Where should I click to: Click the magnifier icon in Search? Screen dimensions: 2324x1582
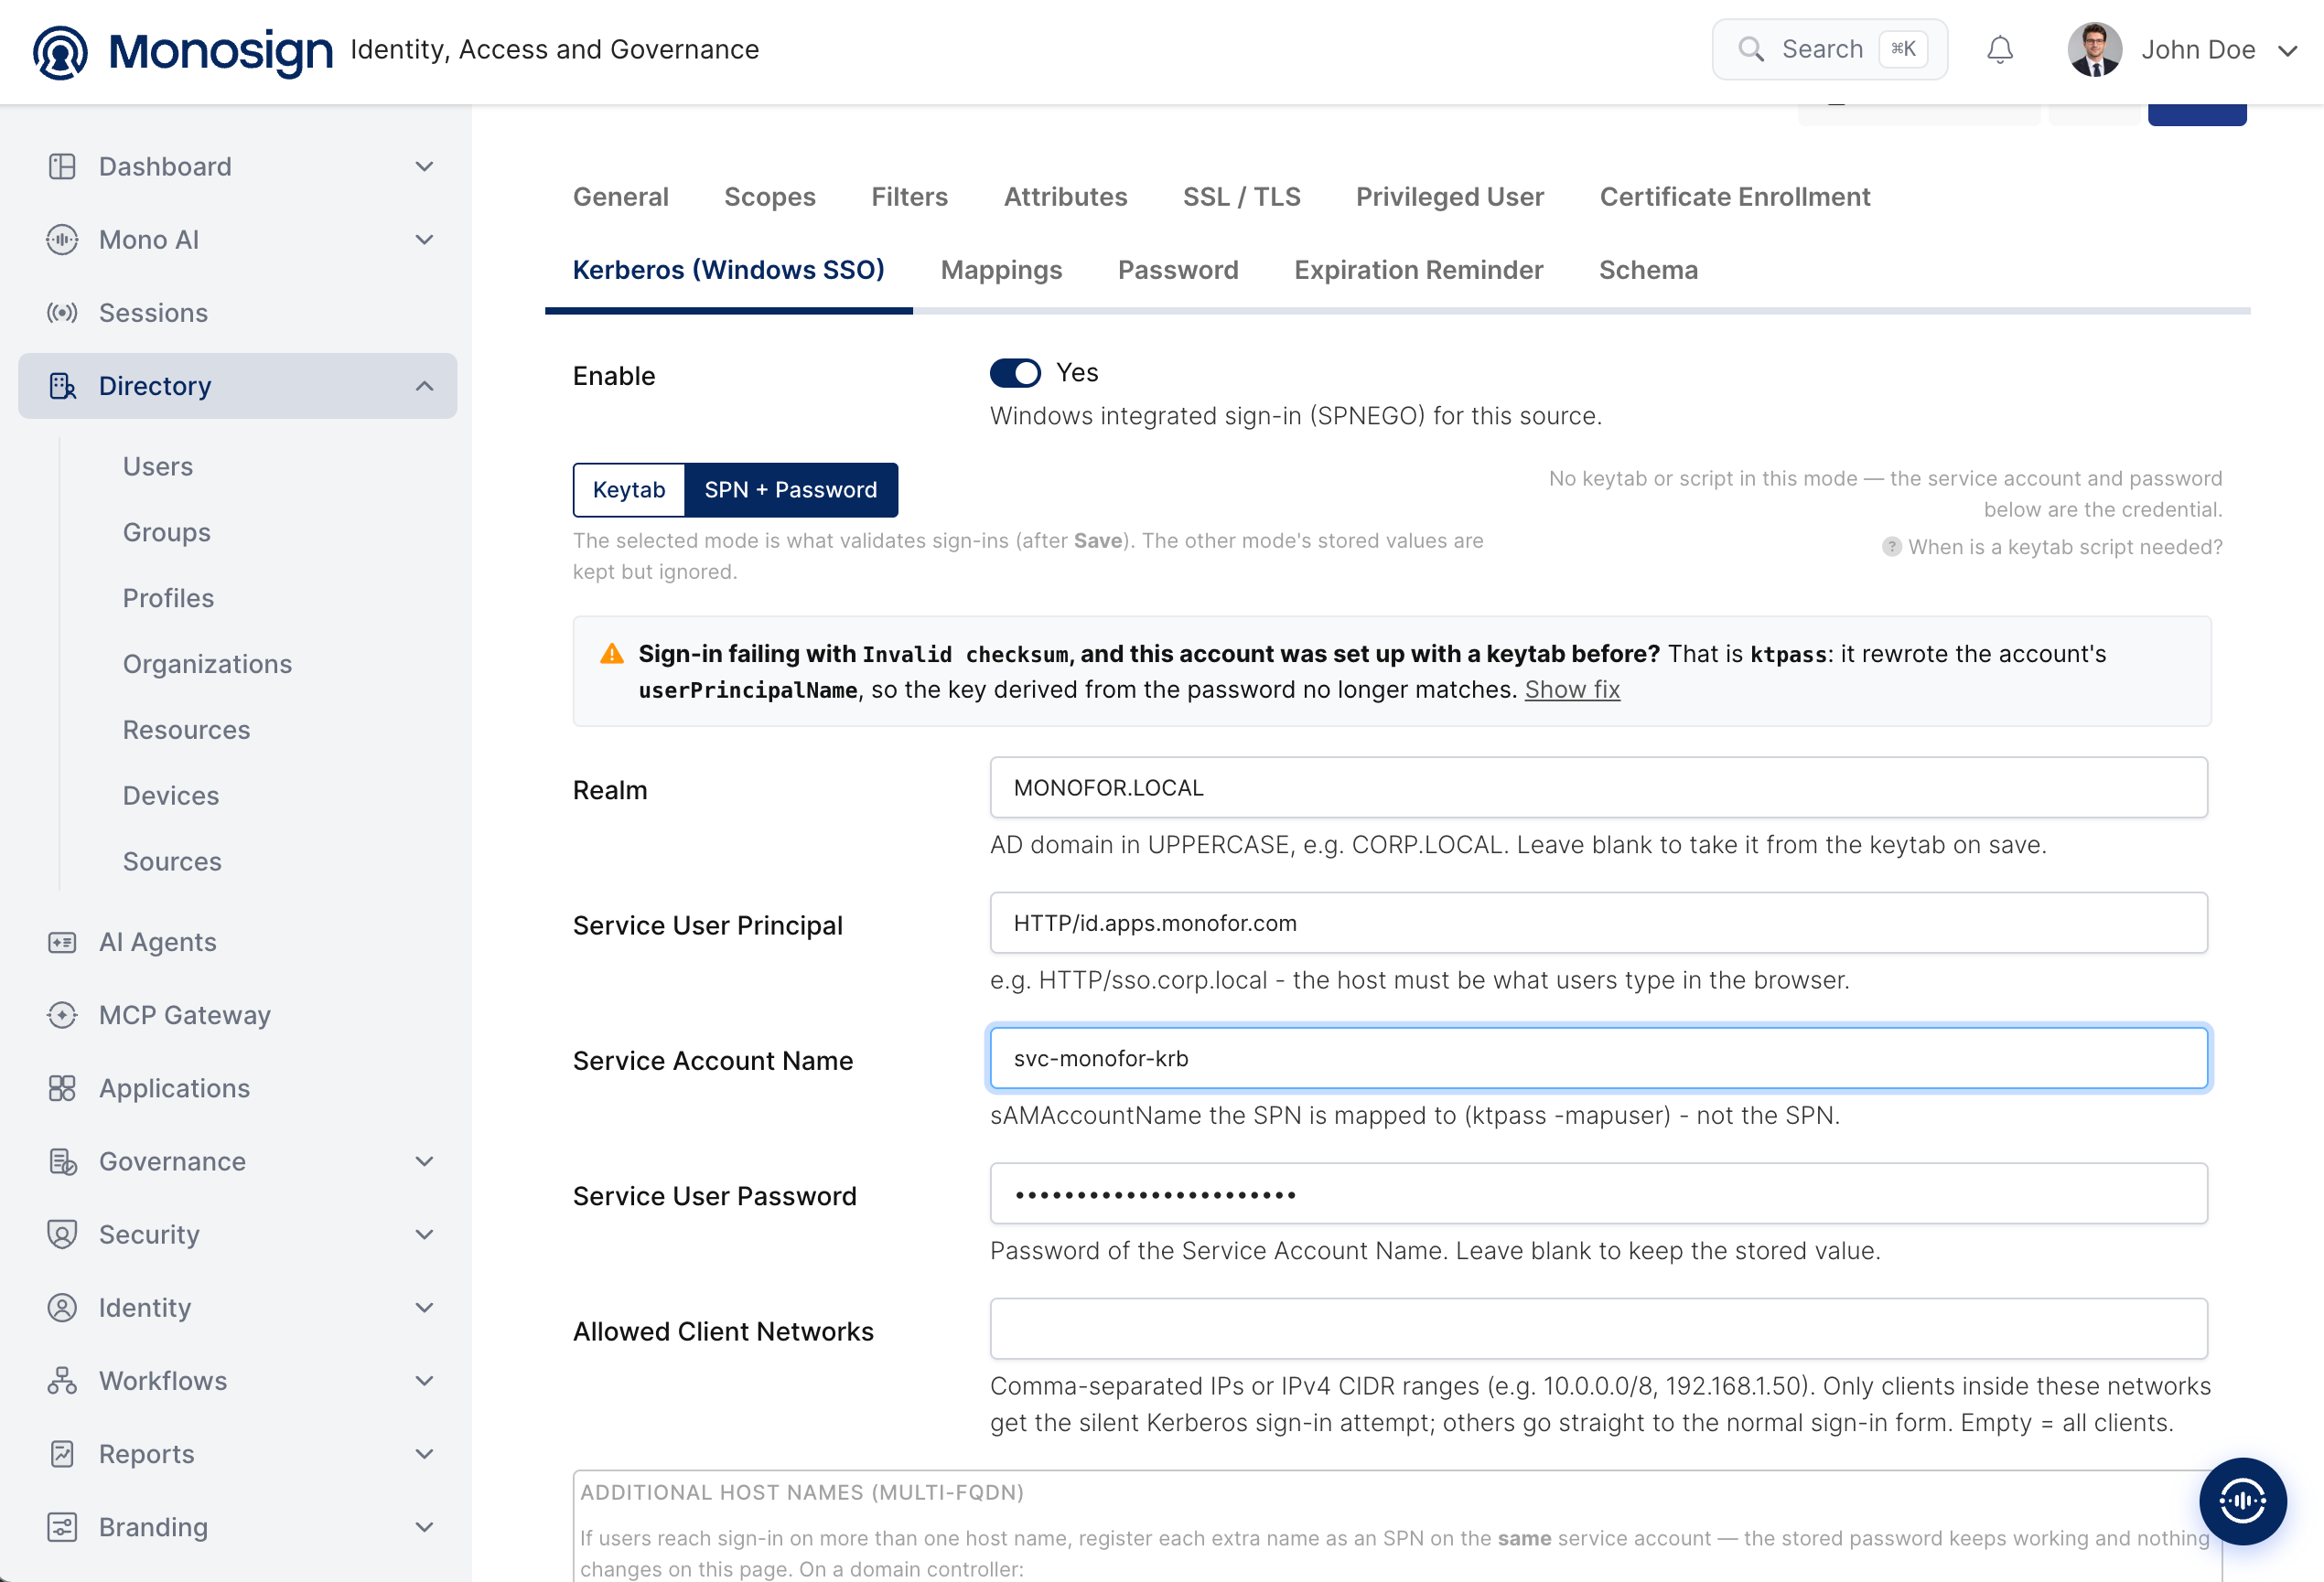[x=1750, y=49]
